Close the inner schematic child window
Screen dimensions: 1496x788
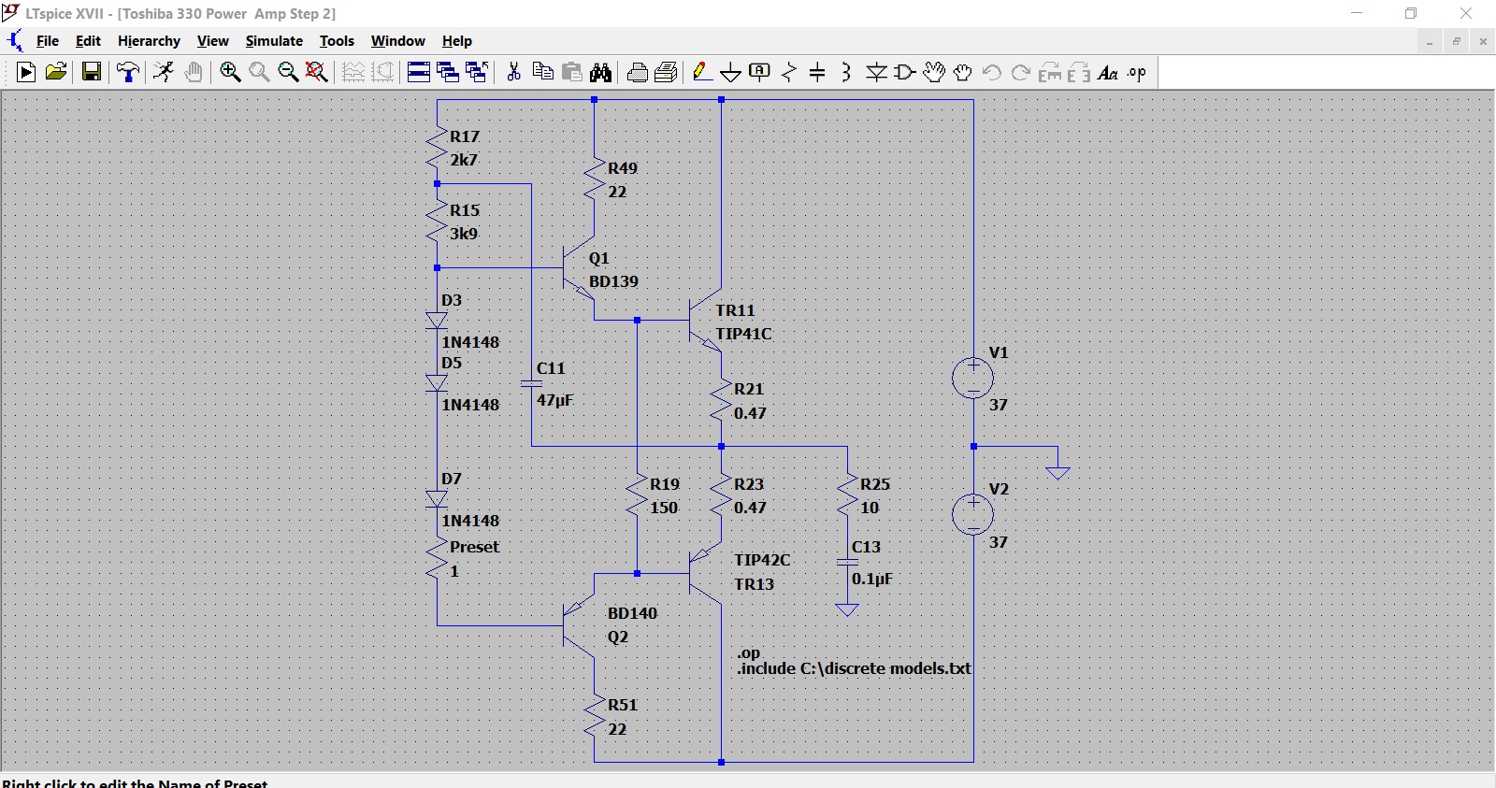1483,41
